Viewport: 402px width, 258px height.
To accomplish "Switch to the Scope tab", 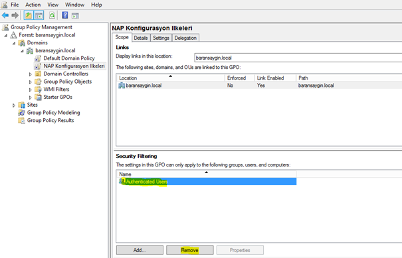I will [122, 37].
